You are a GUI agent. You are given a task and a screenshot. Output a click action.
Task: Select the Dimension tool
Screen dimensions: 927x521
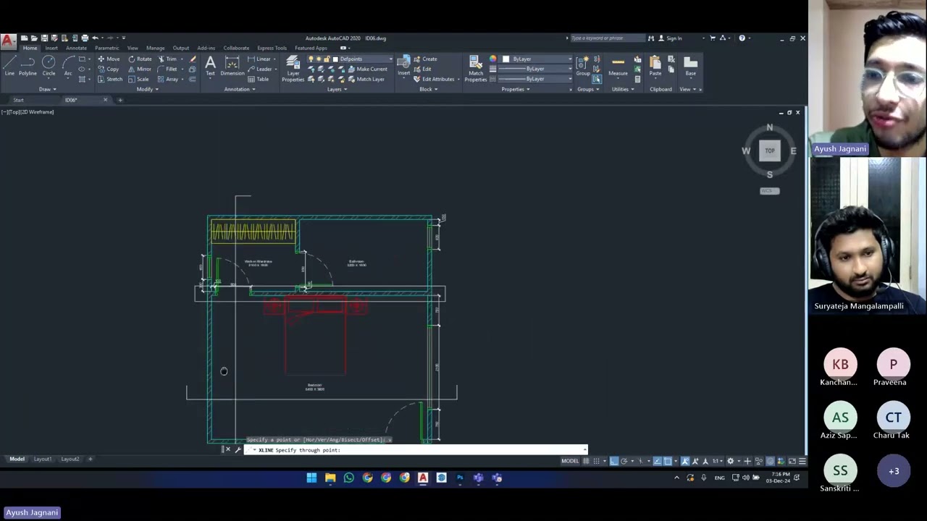pos(232,66)
